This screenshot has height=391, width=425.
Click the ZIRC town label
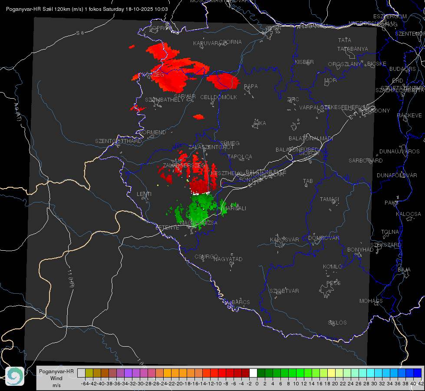coord(293,99)
